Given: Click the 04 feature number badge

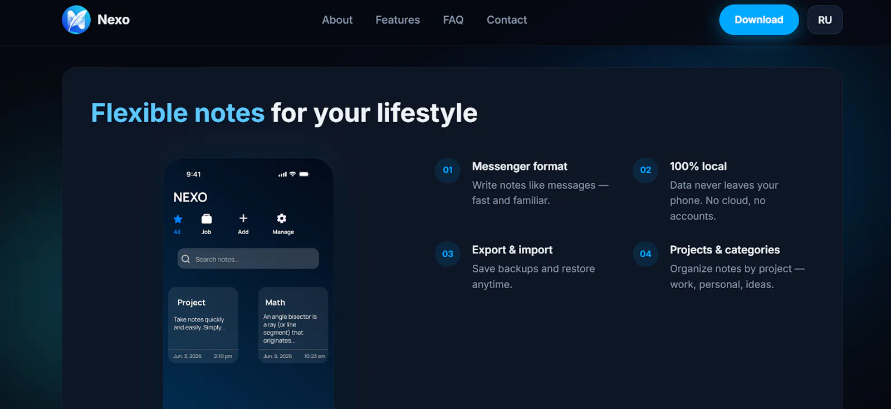Looking at the screenshot, I should click(x=645, y=254).
